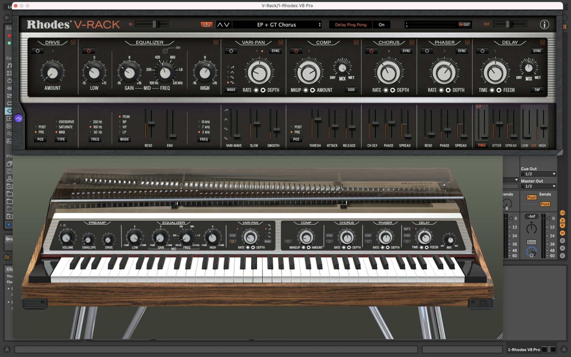This screenshot has height=357, width=571.
Task: Click the Delay Ping Pong parameter field
Action: coord(351,25)
